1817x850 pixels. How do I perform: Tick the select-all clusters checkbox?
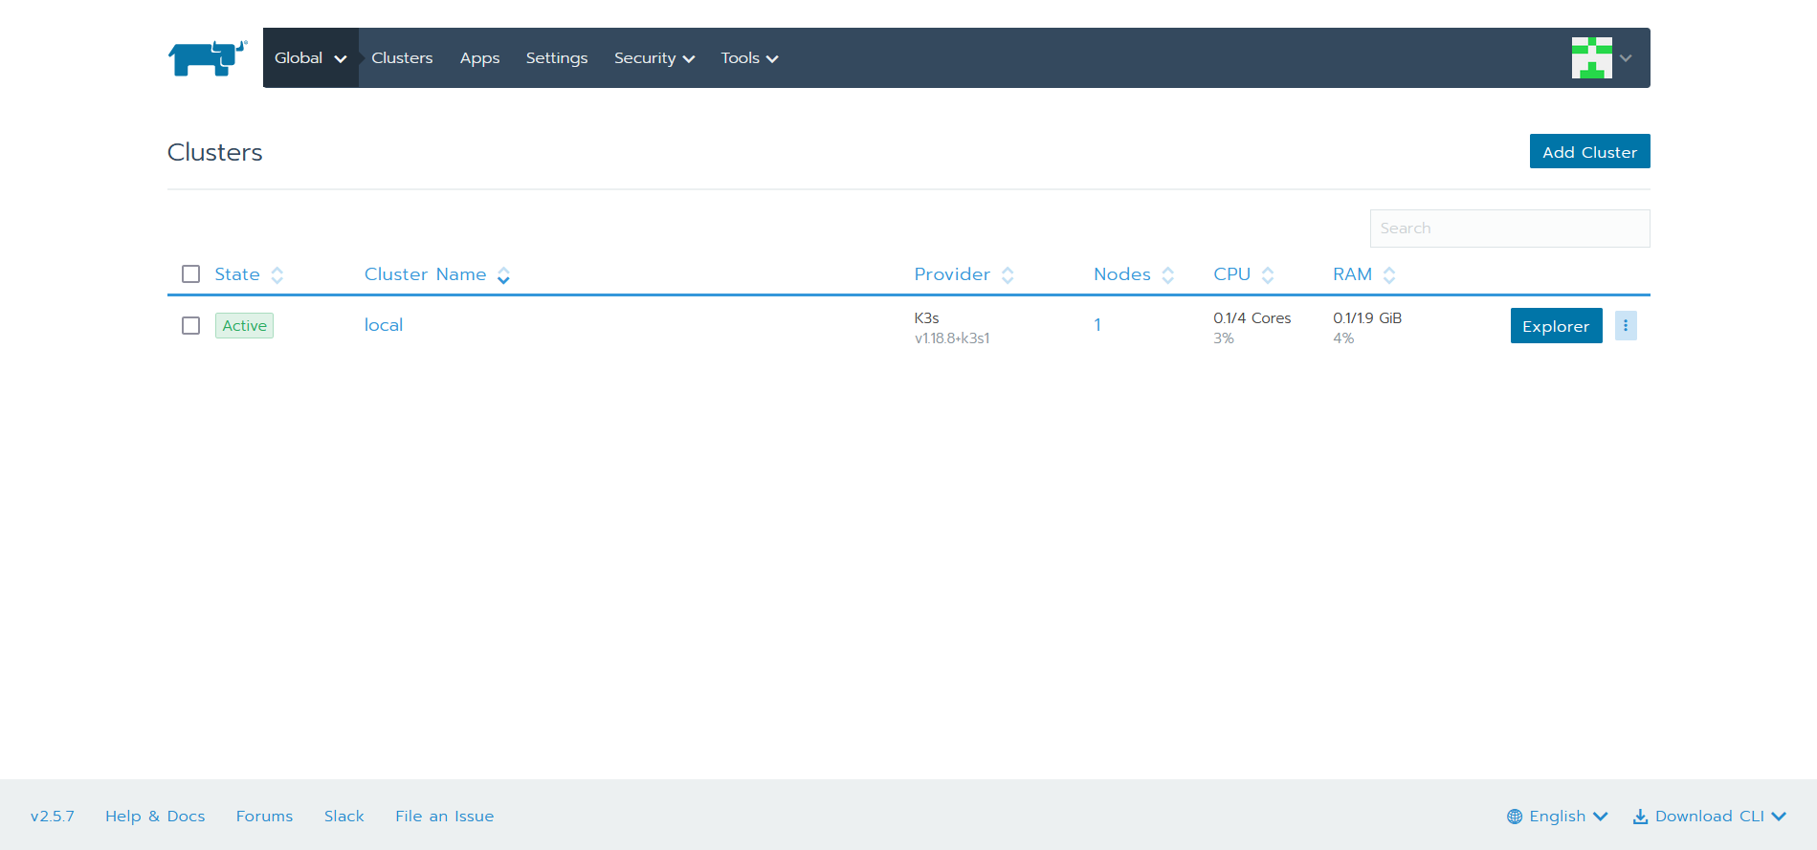coord(191,274)
